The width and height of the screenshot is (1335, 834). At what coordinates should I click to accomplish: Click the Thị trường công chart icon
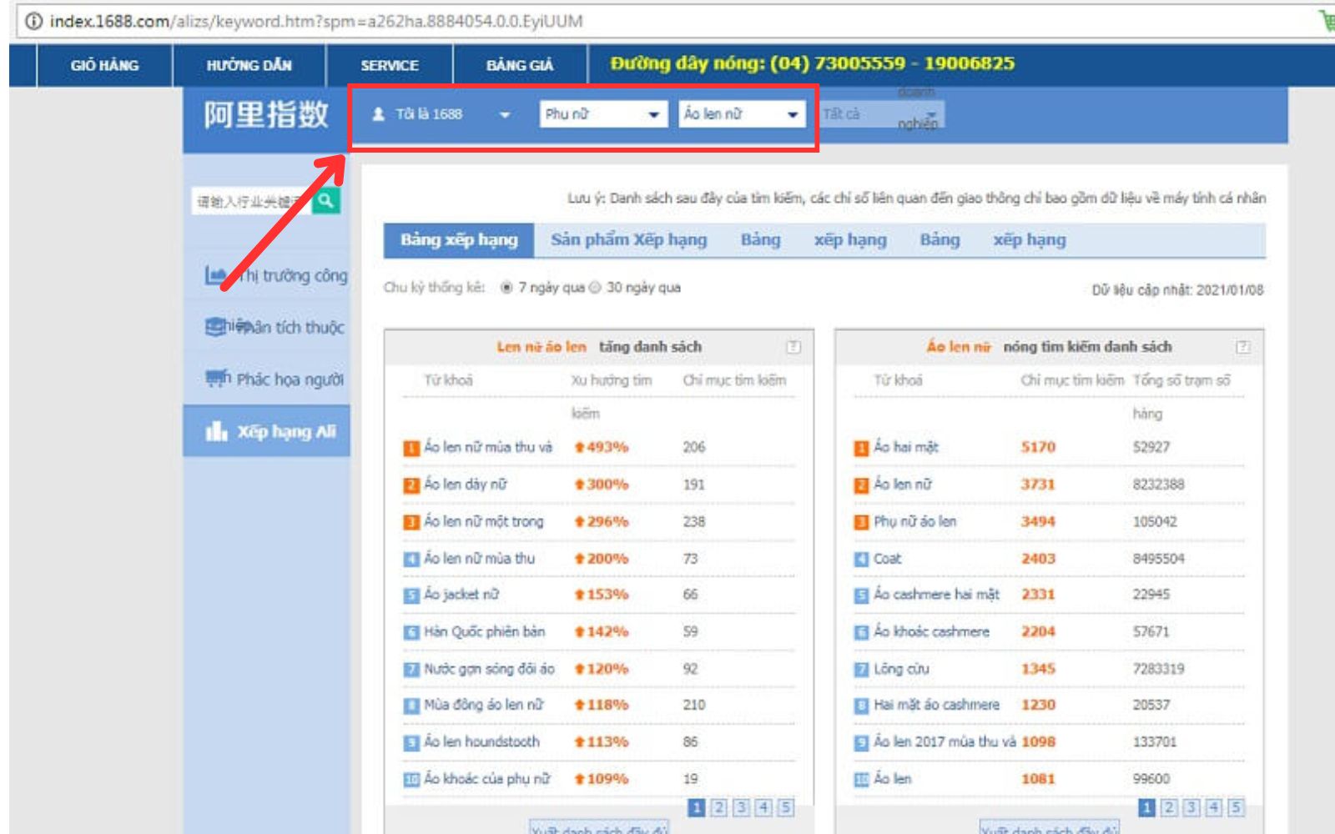[x=216, y=274]
